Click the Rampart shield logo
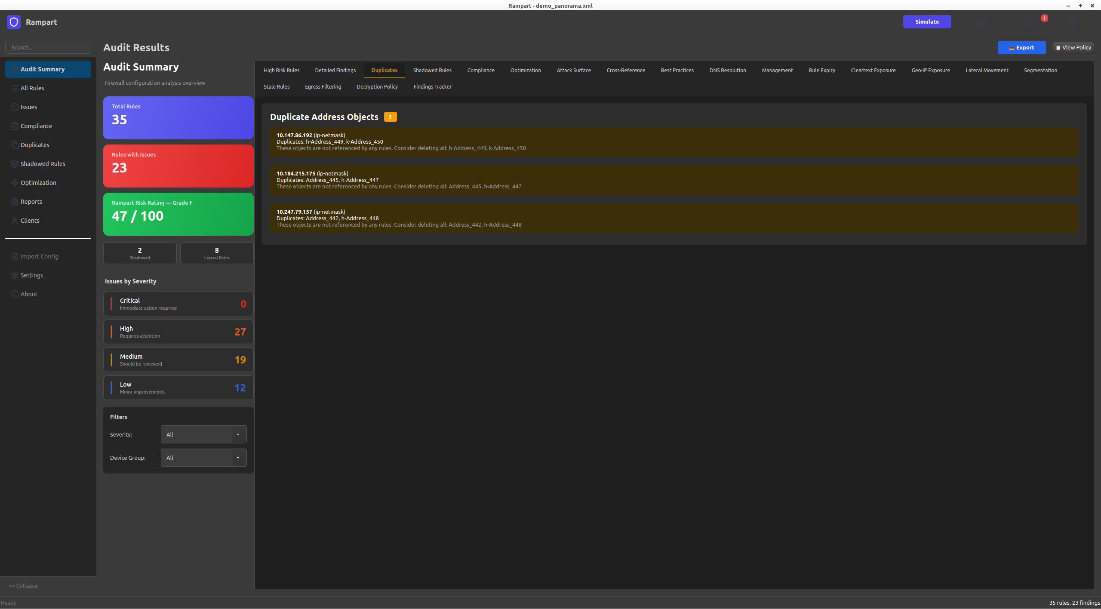Viewport: 1101px width, 609px height. point(14,22)
